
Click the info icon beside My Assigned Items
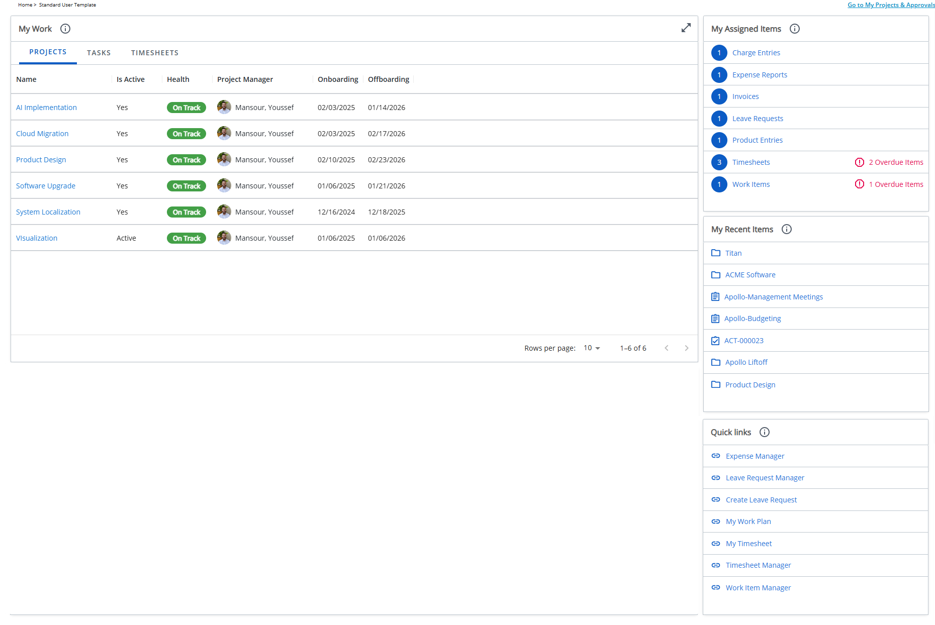(x=794, y=29)
